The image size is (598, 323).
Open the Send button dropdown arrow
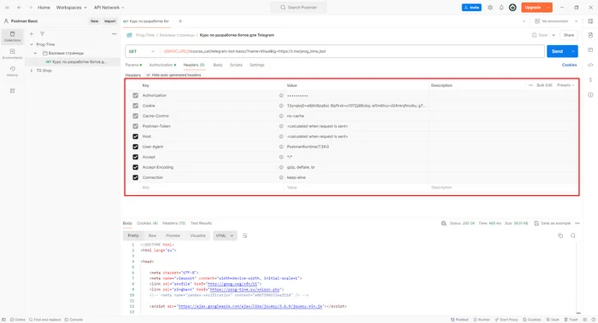[x=573, y=51]
